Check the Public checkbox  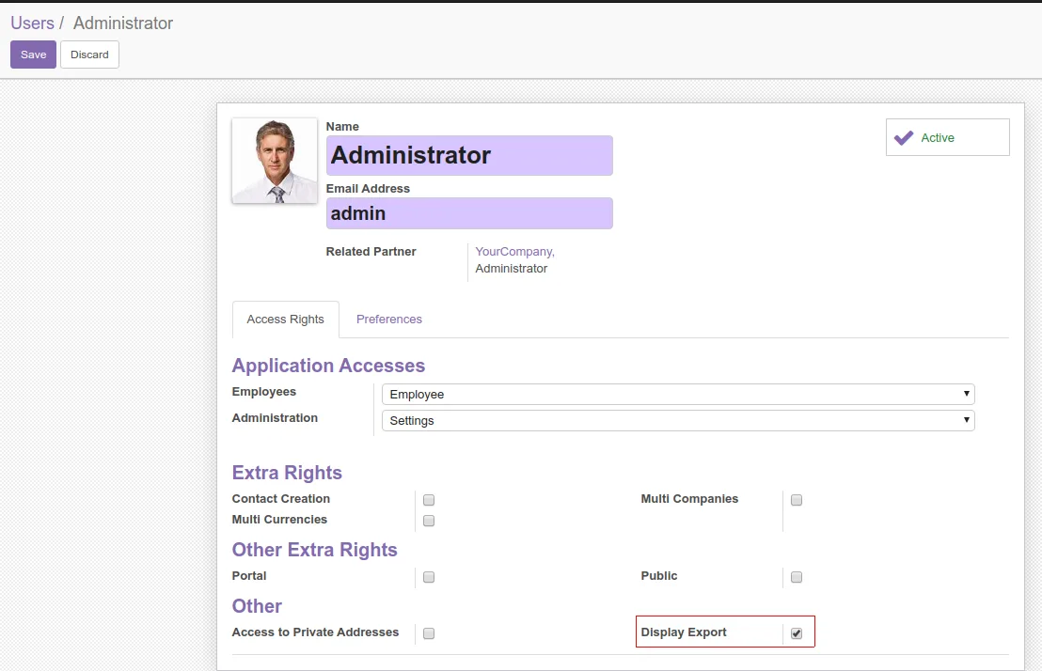(x=797, y=577)
